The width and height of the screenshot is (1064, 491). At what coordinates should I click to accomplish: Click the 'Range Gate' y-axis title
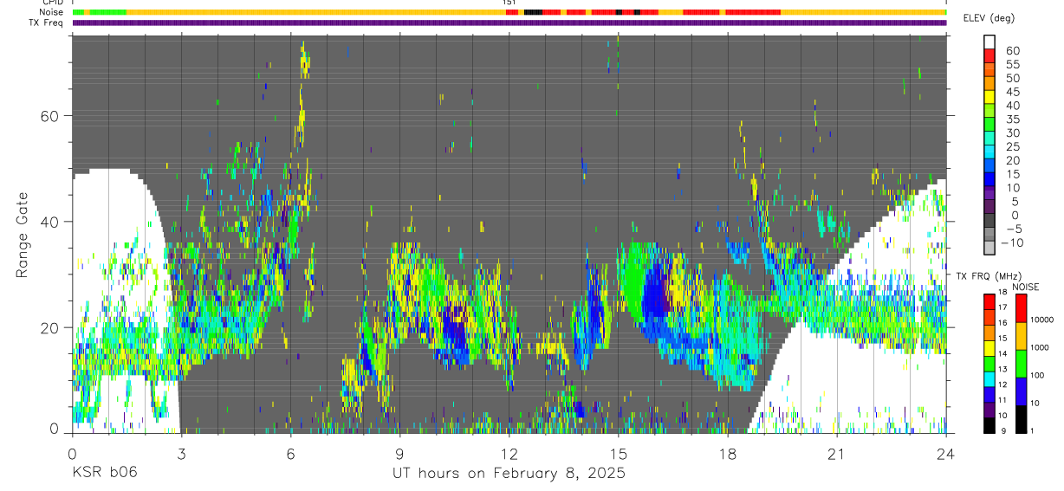[22, 235]
